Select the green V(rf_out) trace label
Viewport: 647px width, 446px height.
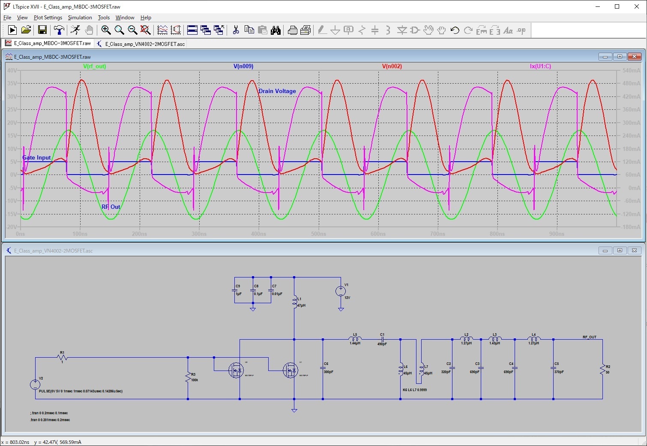pos(94,66)
